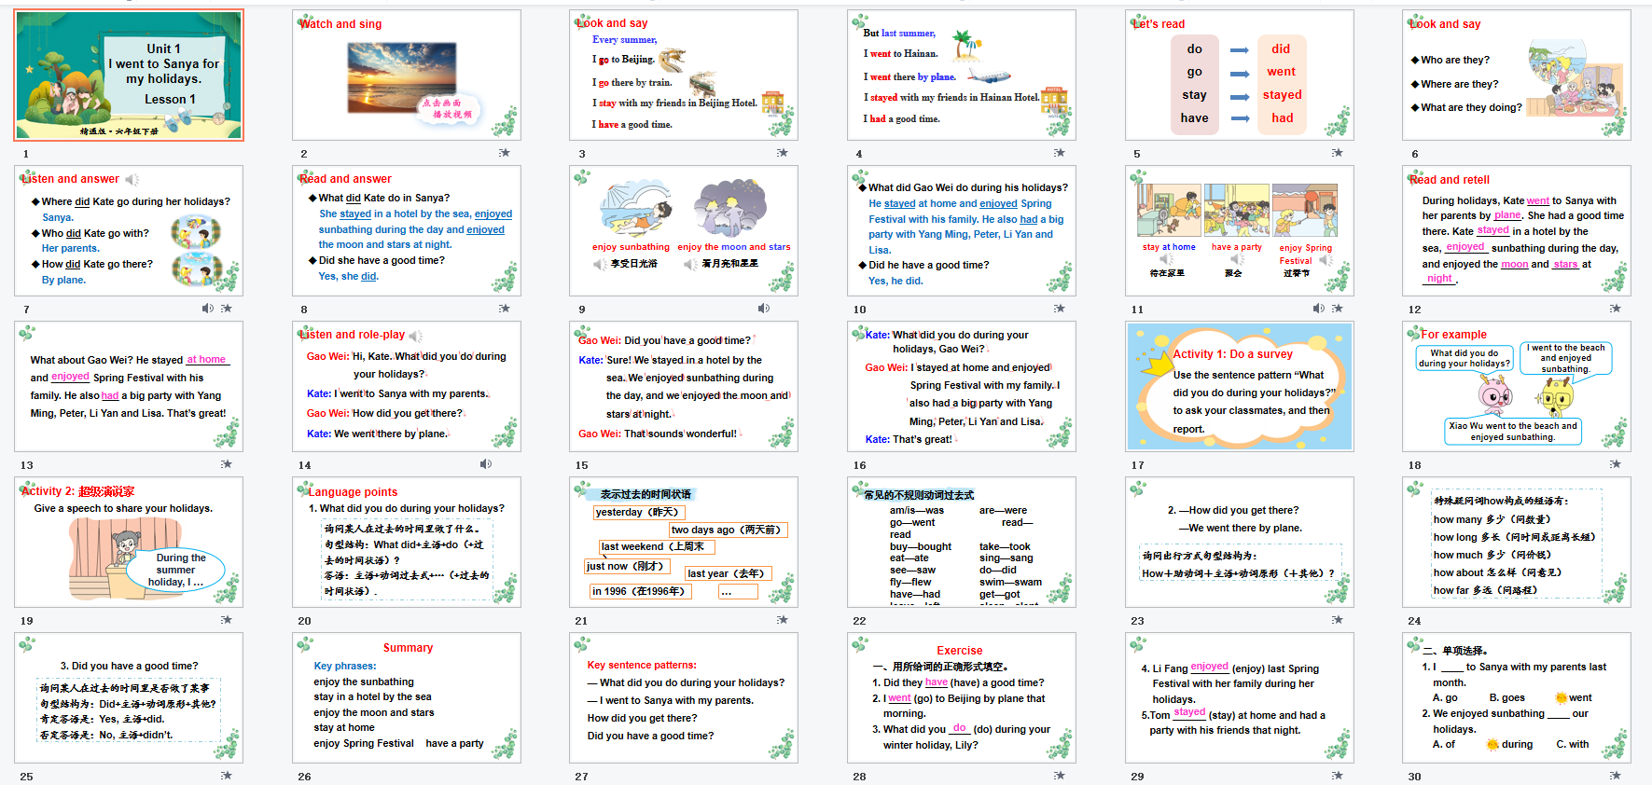The width and height of the screenshot is (1652, 785).
Task: Select the 'Let's read' verb forms slide
Action: point(1240,76)
